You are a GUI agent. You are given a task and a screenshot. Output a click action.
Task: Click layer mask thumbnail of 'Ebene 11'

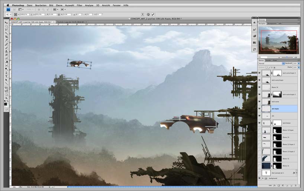(277, 166)
